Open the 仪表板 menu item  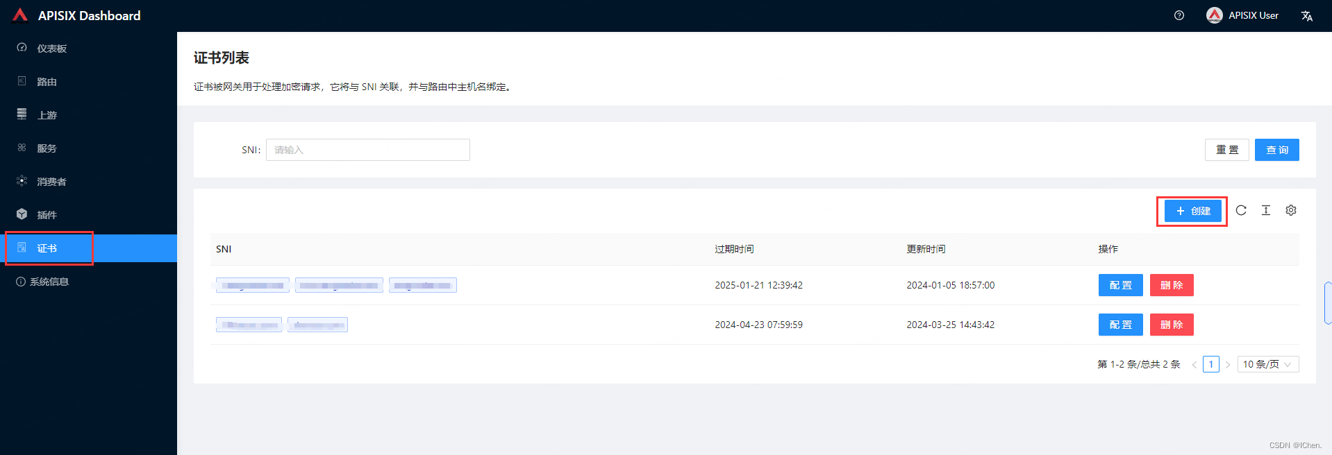point(88,49)
